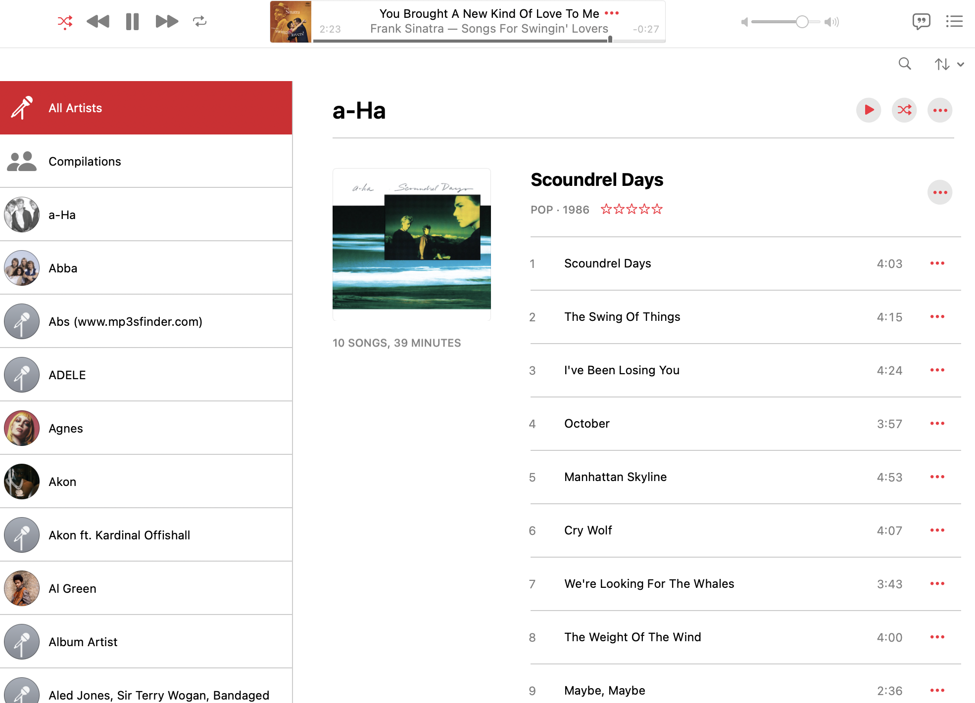Select track October
This screenshot has width=975, height=703.
pos(745,424)
